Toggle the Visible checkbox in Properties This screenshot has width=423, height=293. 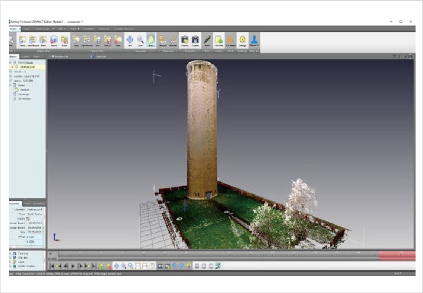click(x=28, y=218)
